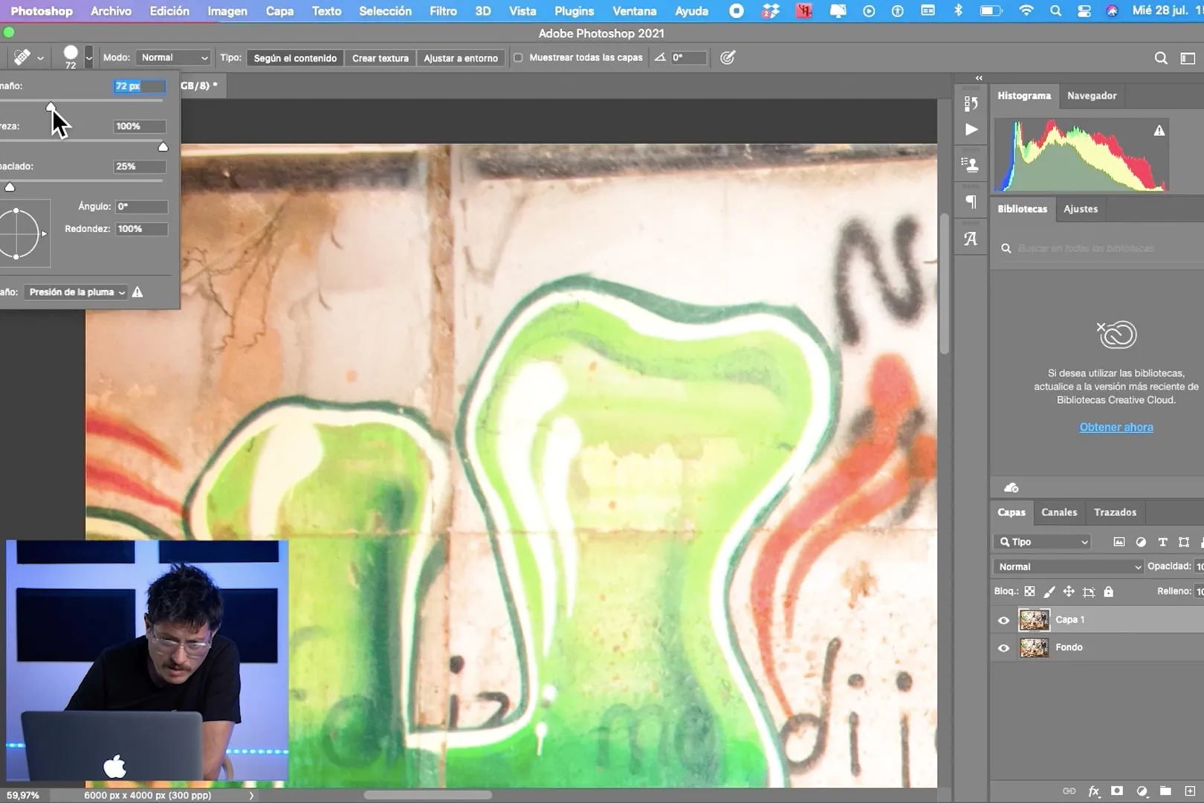Screen dimensions: 1204x803
Task: Click the histogram warning triangle icon
Action: 1159,131
